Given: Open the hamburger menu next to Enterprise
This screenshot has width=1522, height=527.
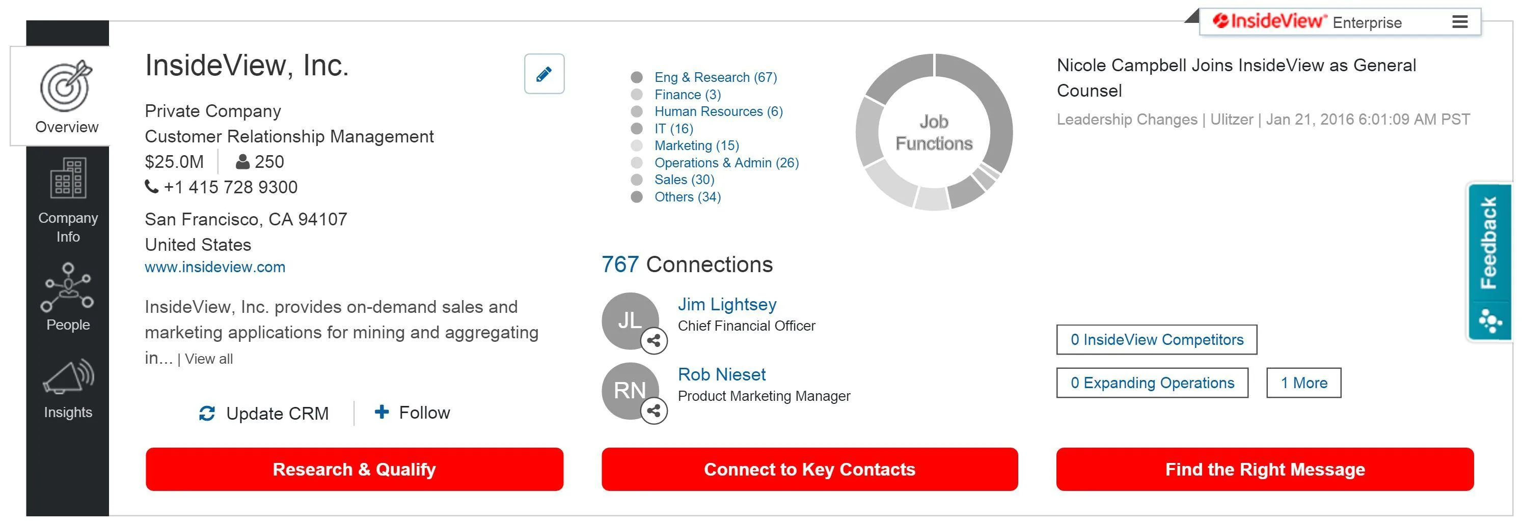Looking at the screenshot, I should (x=1459, y=22).
